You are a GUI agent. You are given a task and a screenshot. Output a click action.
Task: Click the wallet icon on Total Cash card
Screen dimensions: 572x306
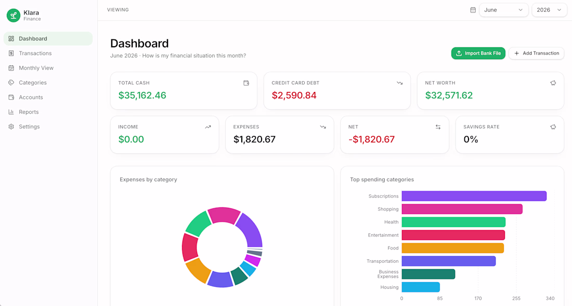[x=246, y=83]
